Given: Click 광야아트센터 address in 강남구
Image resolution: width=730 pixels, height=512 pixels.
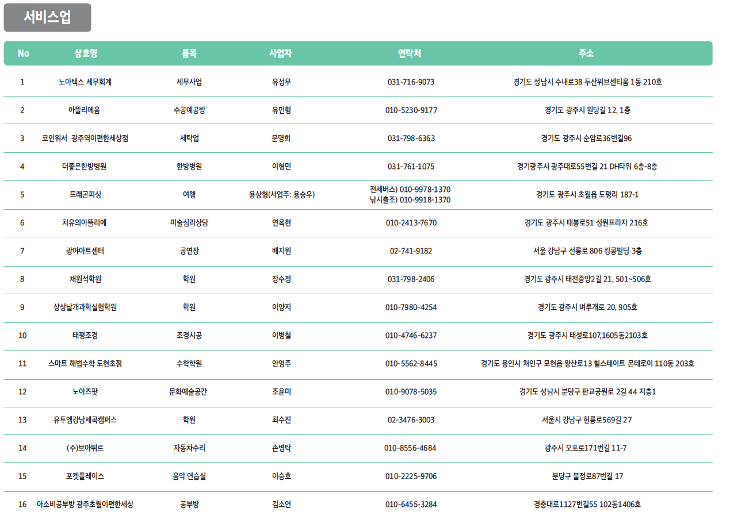Looking at the screenshot, I should 587,251.
